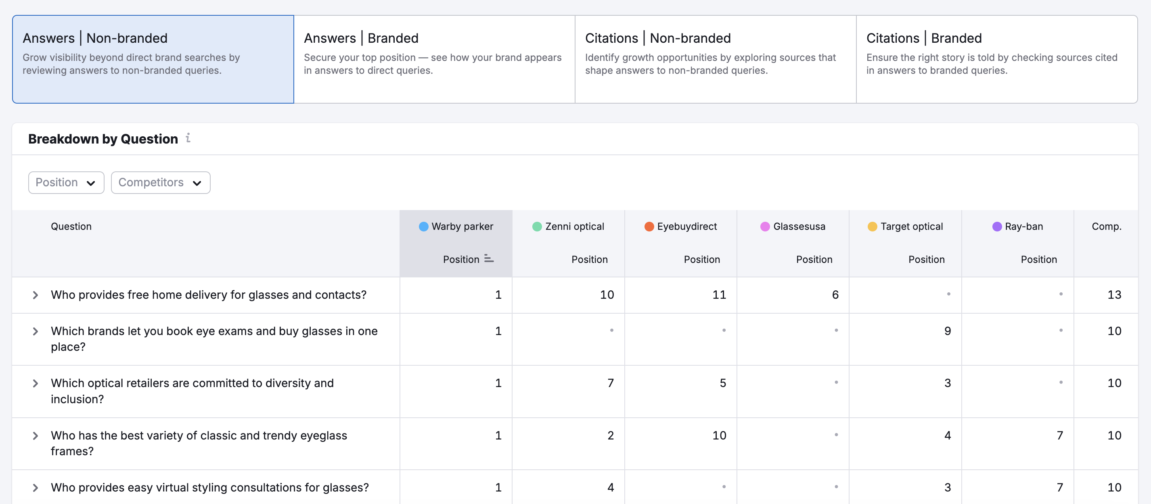1151x504 pixels.
Task: Open the Position filter dropdown
Action: pos(66,183)
